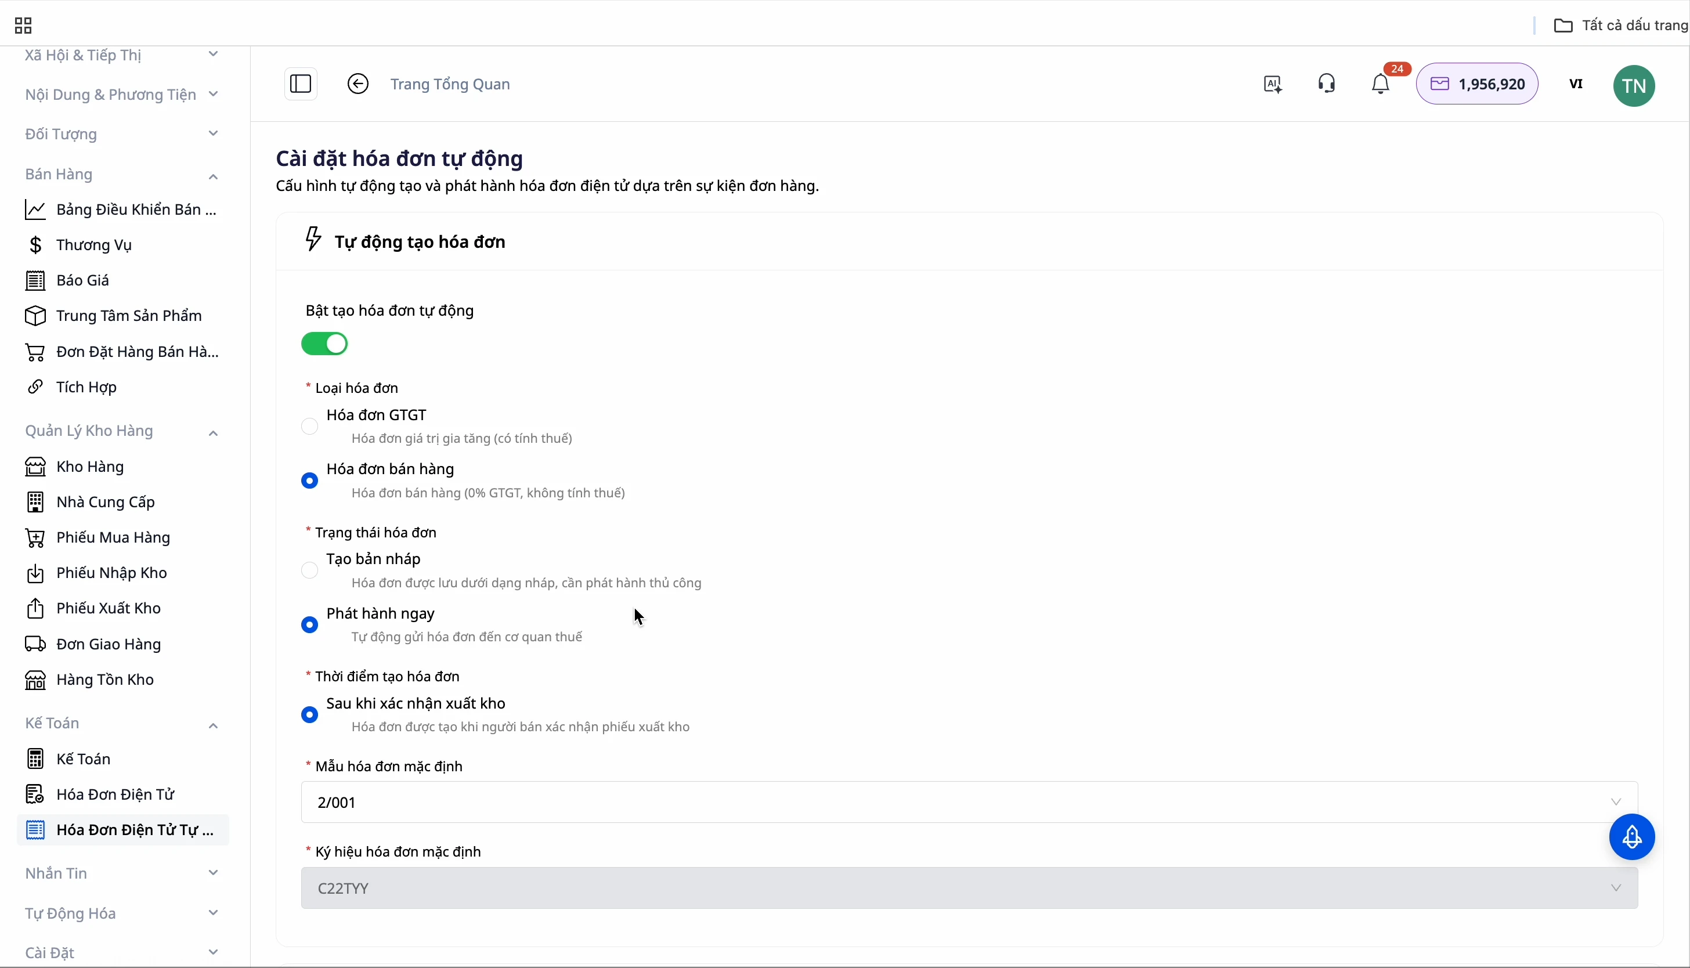
Task: Open the apps grid icon
Action: pos(23,26)
